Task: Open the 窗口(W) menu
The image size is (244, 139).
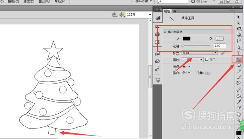Action: tap(44, 1)
